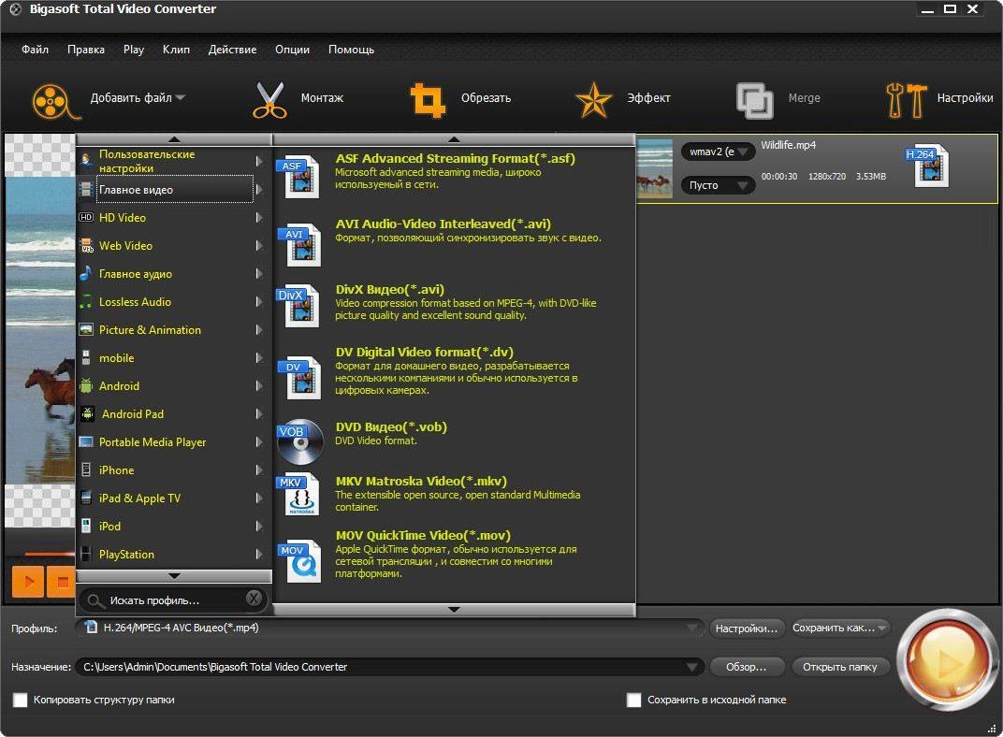Open the Клип menu
Image resolution: width=1003 pixels, height=737 pixels.
[176, 50]
